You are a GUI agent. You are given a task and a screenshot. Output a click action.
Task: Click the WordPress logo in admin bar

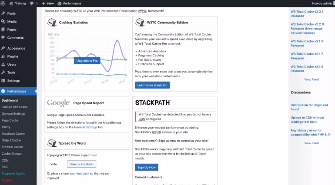point(4,3)
